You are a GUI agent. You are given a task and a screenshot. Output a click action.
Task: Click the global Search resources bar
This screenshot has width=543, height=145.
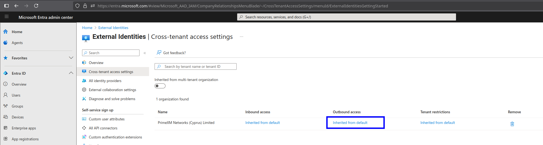pos(347,17)
